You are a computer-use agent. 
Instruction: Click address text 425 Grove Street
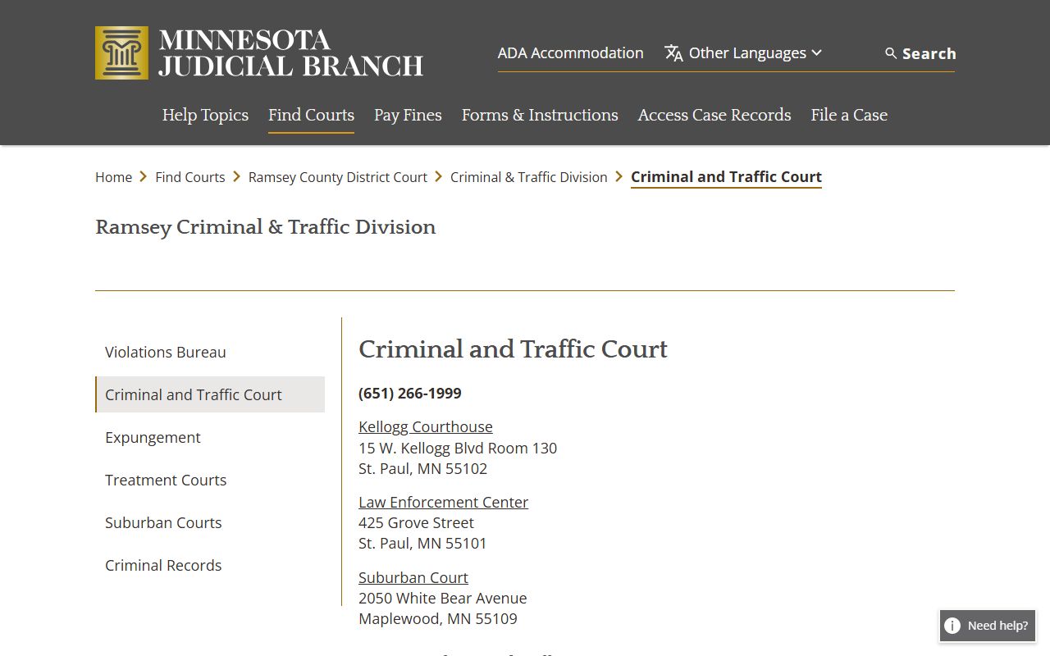416,522
